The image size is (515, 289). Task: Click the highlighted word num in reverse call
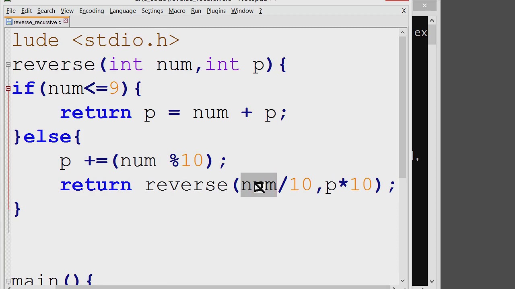pos(258,185)
